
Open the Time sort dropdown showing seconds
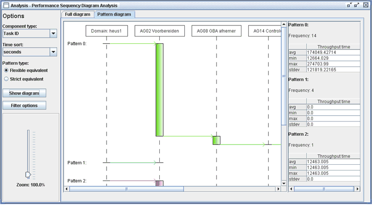(x=53, y=51)
